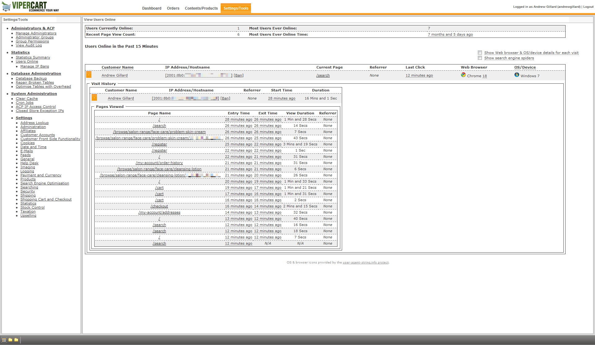Click the ViperCart logo
Viewport: 595px width, 345px height.
pos(30,6)
